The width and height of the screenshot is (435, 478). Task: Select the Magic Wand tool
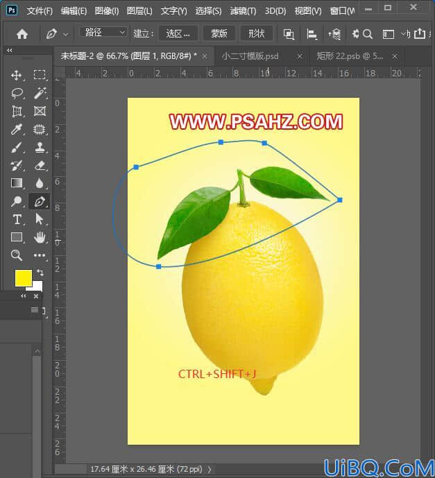pyautogui.click(x=40, y=93)
